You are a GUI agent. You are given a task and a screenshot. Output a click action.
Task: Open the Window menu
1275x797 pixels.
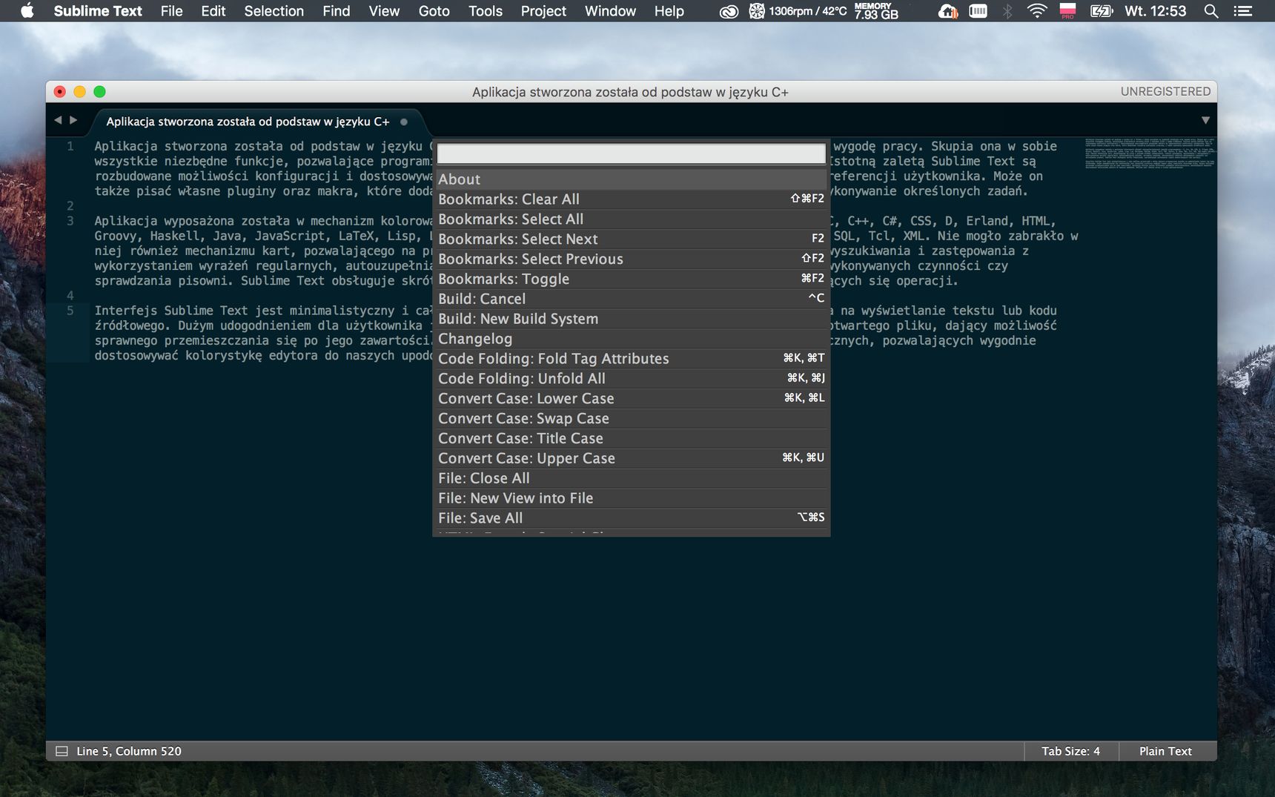click(x=610, y=11)
